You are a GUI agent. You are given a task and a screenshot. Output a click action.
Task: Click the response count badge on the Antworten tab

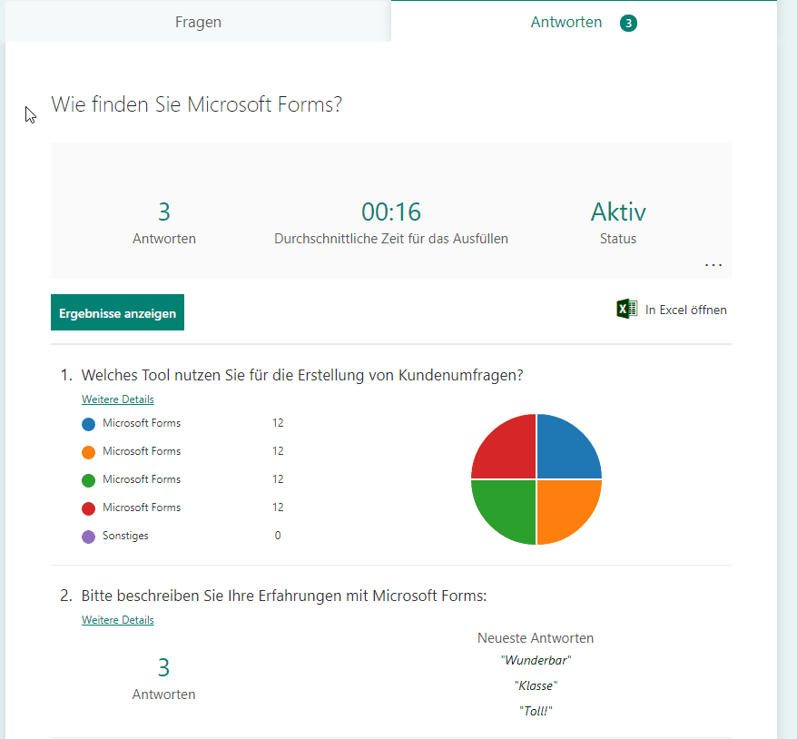[x=628, y=23]
